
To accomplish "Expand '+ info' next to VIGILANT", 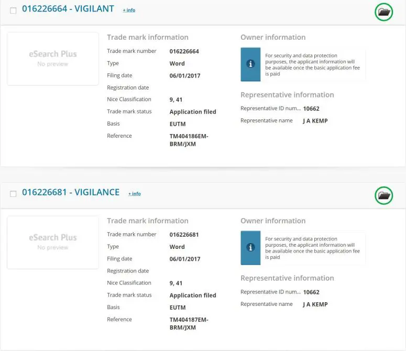I will tap(129, 10).
